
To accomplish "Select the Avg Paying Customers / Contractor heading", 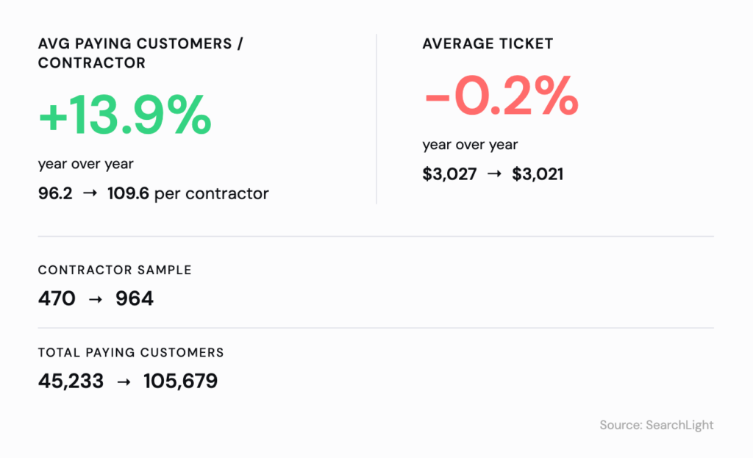I will (x=140, y=54).
